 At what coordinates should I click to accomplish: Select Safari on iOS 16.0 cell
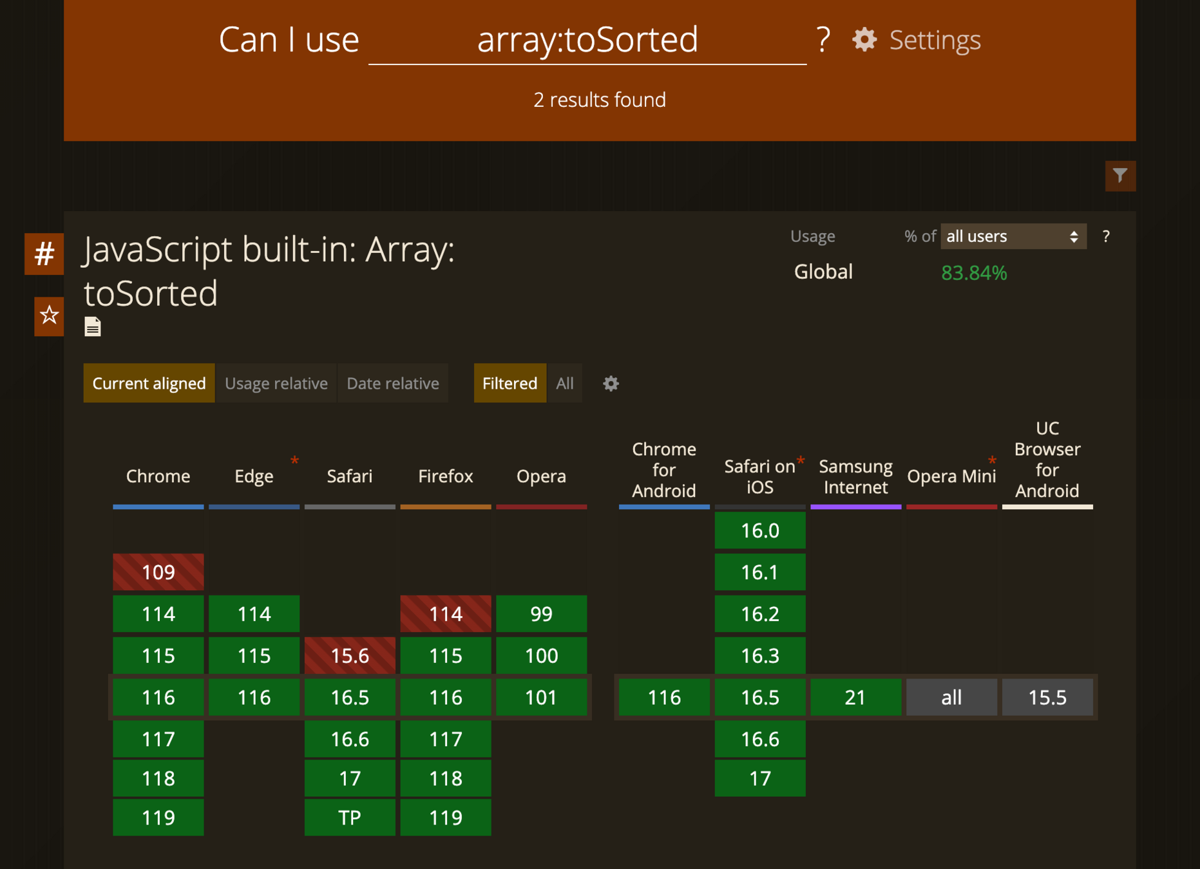760,530
